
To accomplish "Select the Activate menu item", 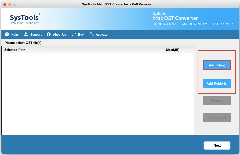I will point(101,35).
